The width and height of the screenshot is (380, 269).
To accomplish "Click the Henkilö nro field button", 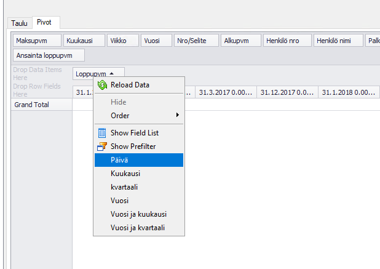I will tap(287, 41).
